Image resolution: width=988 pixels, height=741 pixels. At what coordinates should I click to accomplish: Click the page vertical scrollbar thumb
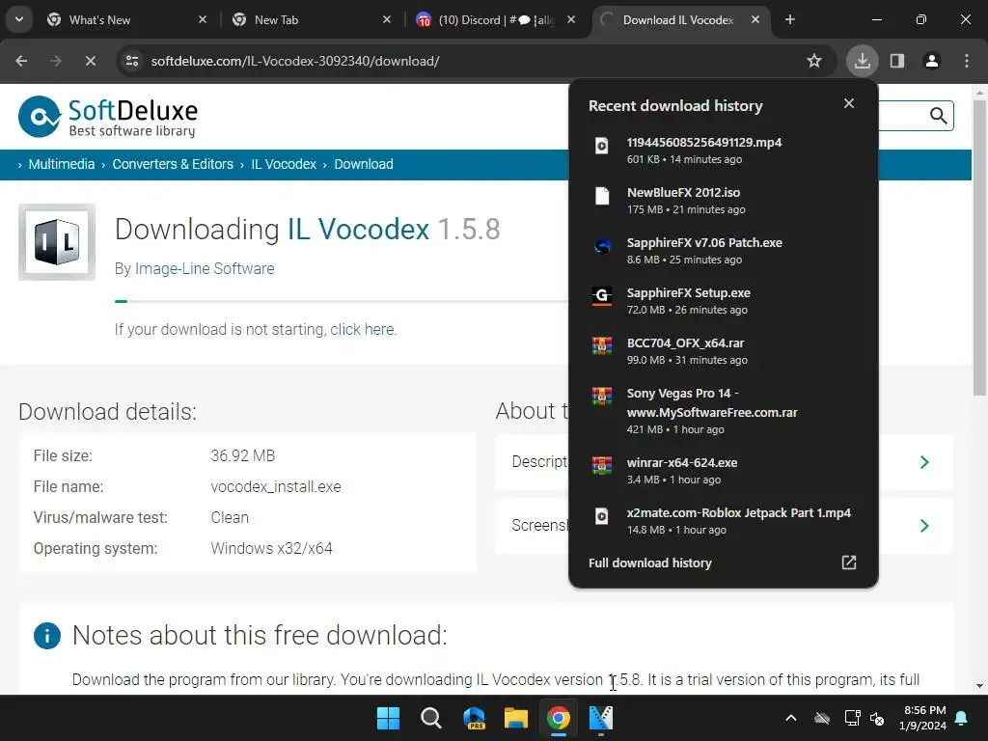980,248
